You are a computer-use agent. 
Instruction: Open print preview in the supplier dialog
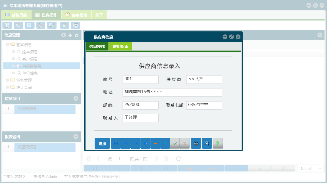tap(207, 143)
